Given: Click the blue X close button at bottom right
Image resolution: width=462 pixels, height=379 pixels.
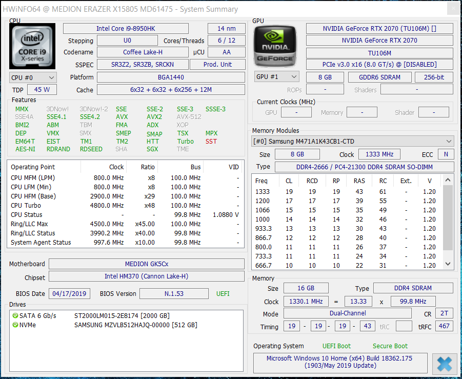Looking at the screenshot, I should [x=445, y=364].
